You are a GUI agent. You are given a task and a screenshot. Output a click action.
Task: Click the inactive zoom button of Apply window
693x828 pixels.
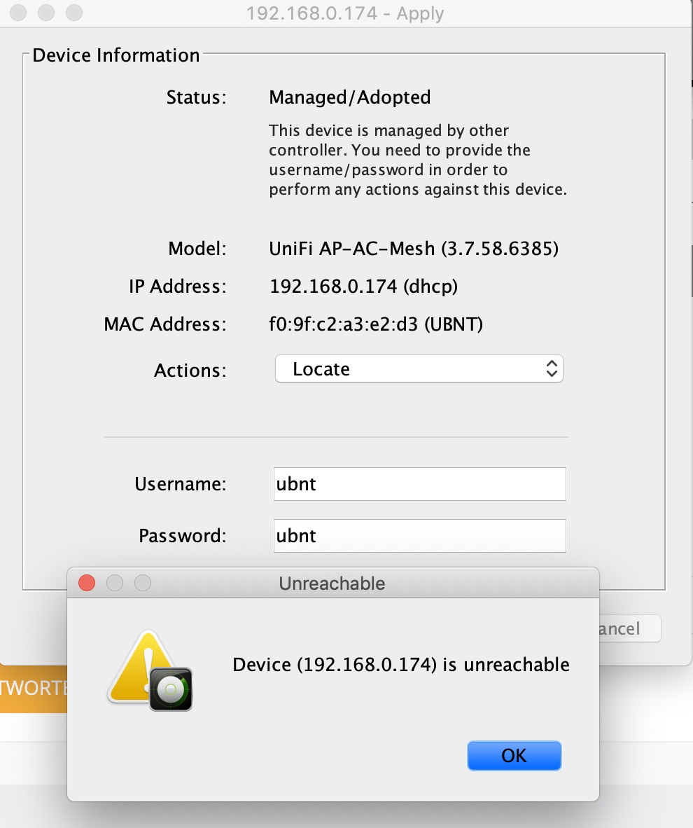point(73,13)
